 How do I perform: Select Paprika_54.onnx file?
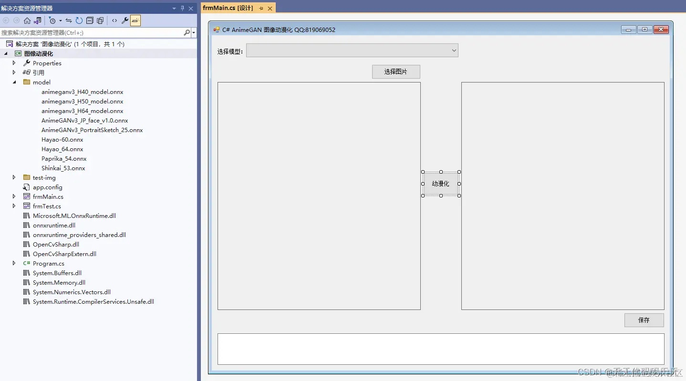tap(64, 158)
